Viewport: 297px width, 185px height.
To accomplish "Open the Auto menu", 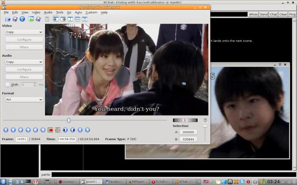I will pyautogui.click(x=78, y=12).
